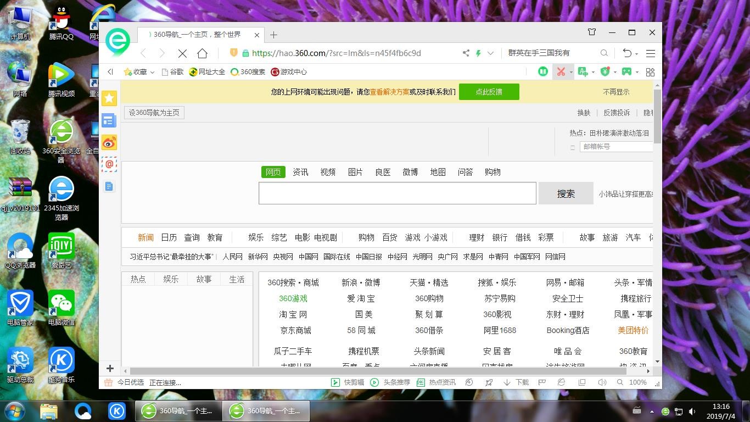Viewport: 750px width, 422px height.
Task: Open the yellow star favorites sidebar icon
Action: (109, 98)
